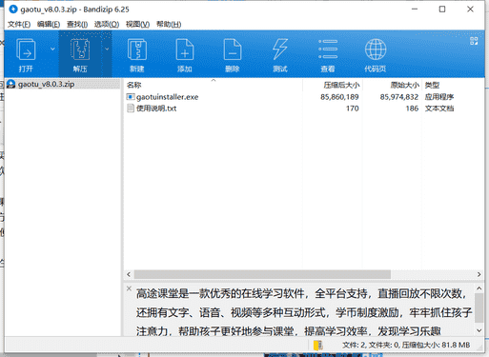
Task: Click original size 186 cell
Action: point(412,109)
